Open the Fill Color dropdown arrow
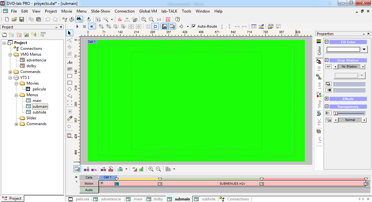Viewport: 372px width, 202px height. point(364,50)
